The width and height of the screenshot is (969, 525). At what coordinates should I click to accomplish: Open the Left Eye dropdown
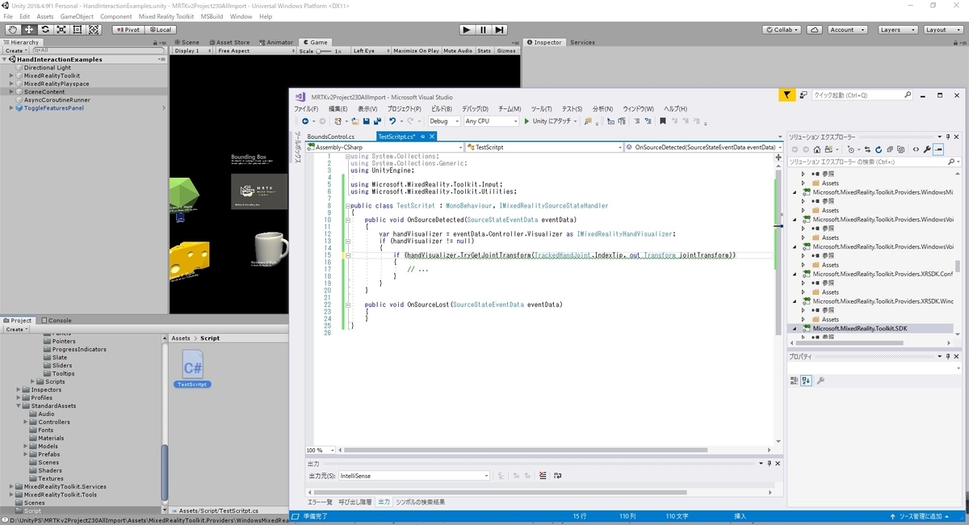370,51
